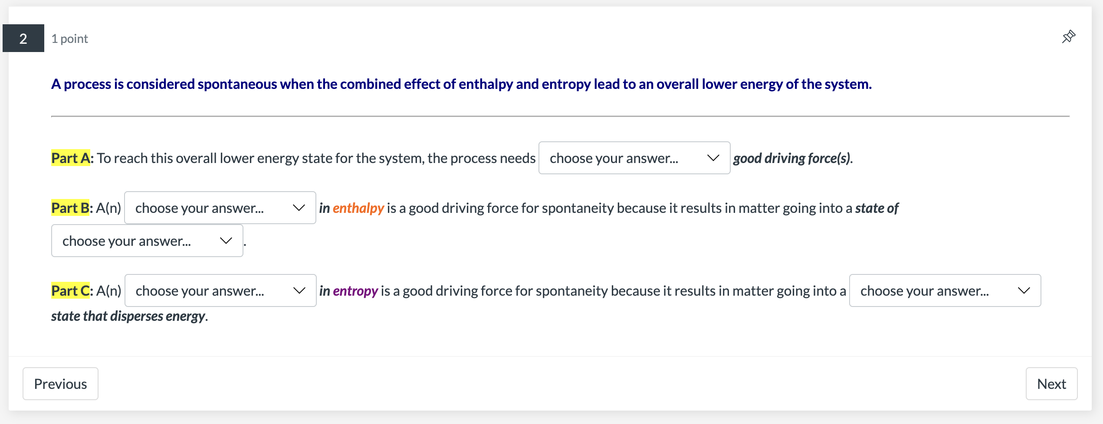Click the chevron on Part C's last dropdown
This screenshot has height=424, width=1103.
1024,290
